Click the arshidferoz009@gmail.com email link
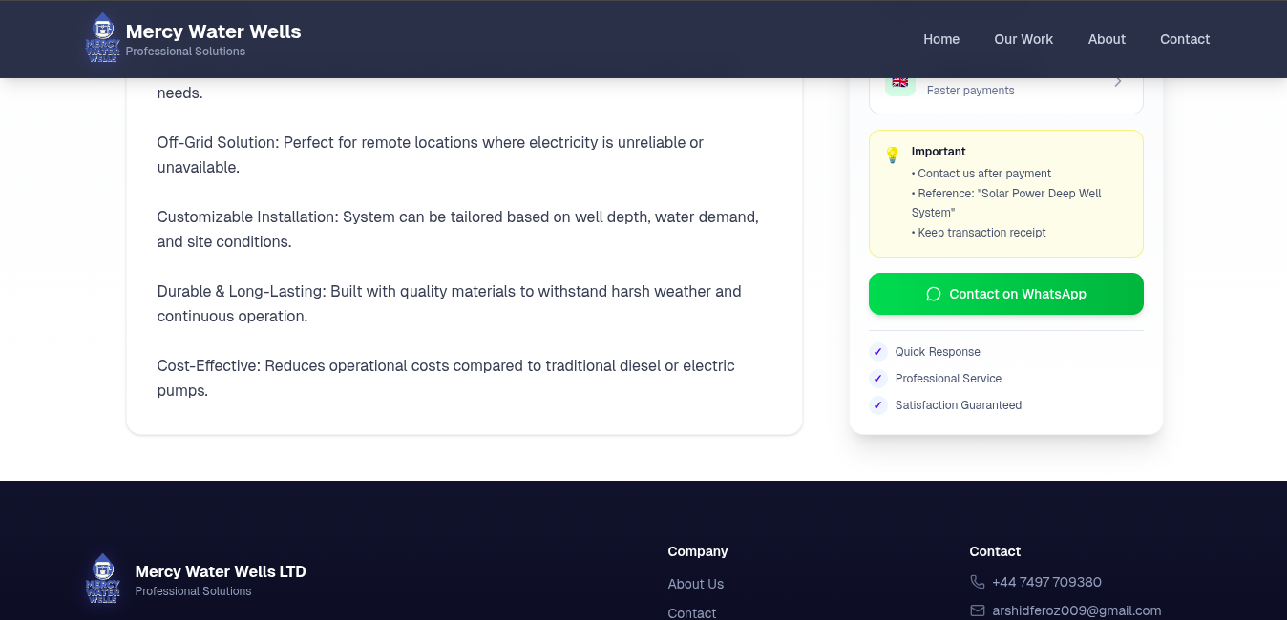Viewport: 1287px width, 620px height. (1077, 610)
